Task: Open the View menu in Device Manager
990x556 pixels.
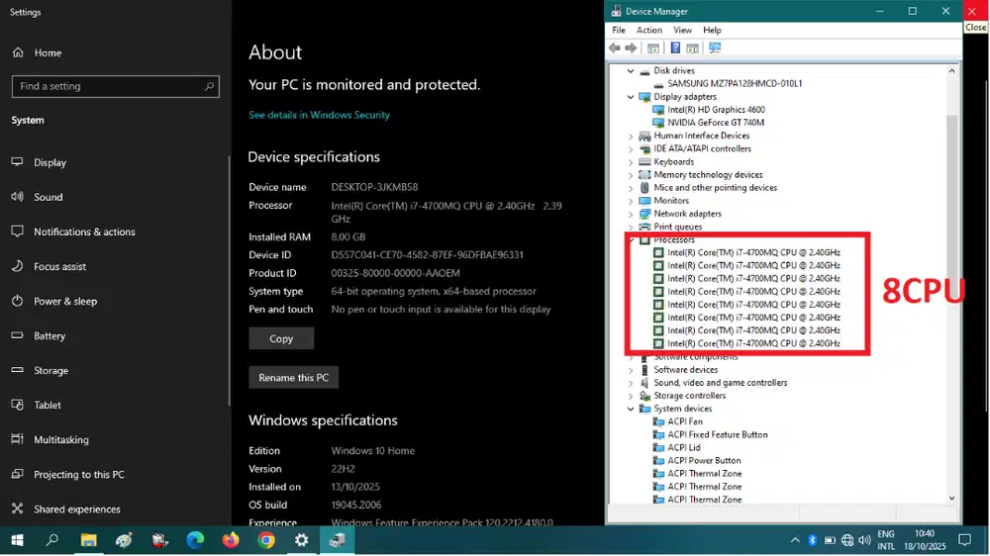Action: pyautogui.click(x=682, y=30)
